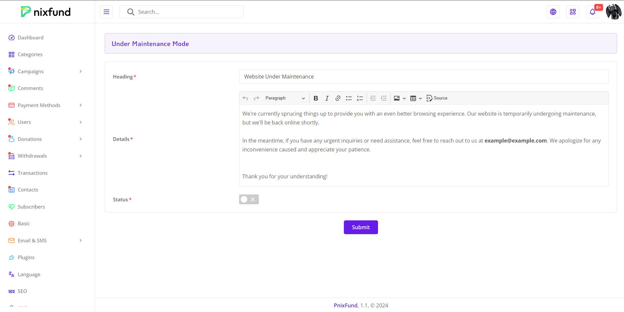Image resolution: width=624 pixels, height=312 pixels.
Task: Follow the PnixFund footer link
Action: 345,305
